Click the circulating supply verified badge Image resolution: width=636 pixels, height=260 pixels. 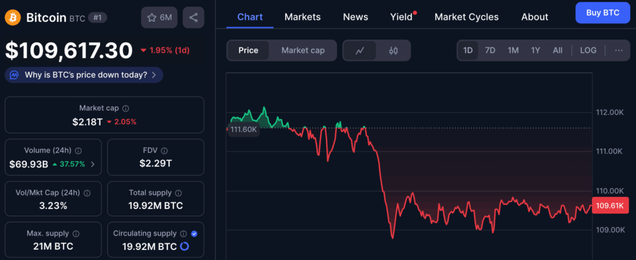[x=194, y=233]
